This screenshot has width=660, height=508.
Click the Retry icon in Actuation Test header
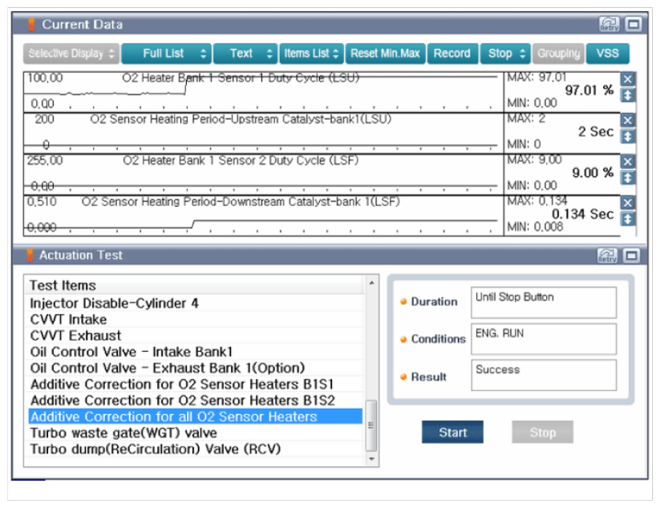609,256
